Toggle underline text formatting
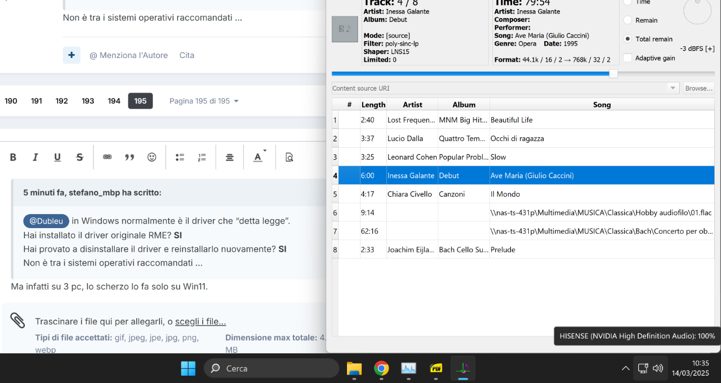Viewport: 721px width, 383px height. pos(57,157)
